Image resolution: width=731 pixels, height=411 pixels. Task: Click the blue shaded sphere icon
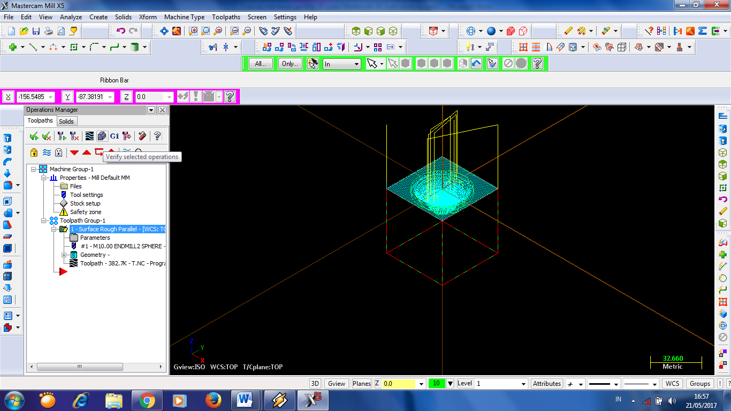pos(491,31)
